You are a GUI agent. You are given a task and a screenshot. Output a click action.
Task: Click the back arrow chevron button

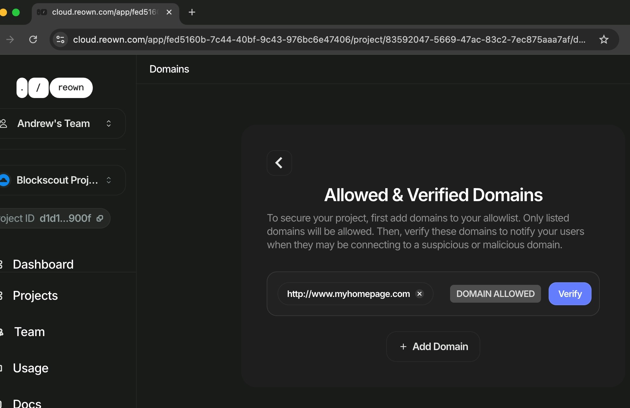click(x=279, y=163)
